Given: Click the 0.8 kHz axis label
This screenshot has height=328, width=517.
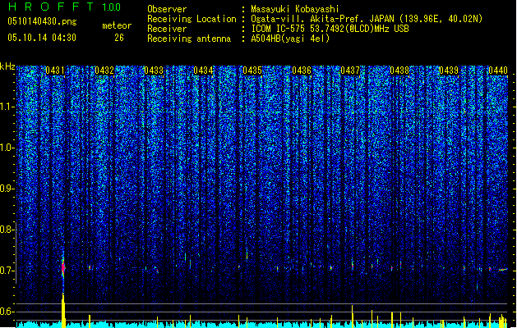Looking at the screenshot, I should tap(7, 230).
